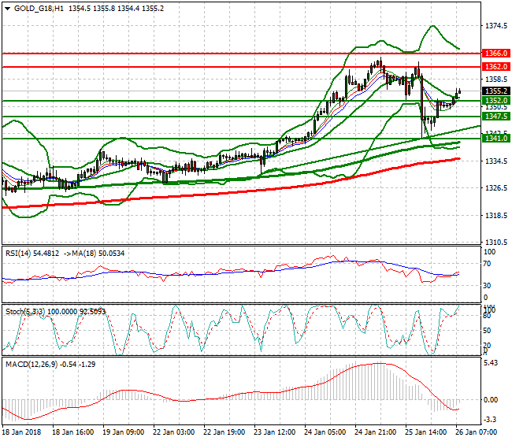Select the 1362.0 red price label
Image resolution: width=512 pixels, height=441 pixels.
pos(494,67)
